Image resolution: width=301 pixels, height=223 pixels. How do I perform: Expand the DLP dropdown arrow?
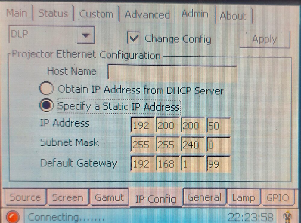pyautogui.click(x=85, y=35)
